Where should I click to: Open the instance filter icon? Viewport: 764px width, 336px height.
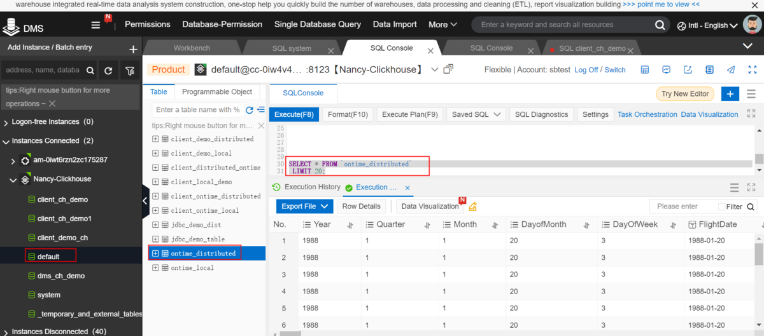(x=130, y=71)
